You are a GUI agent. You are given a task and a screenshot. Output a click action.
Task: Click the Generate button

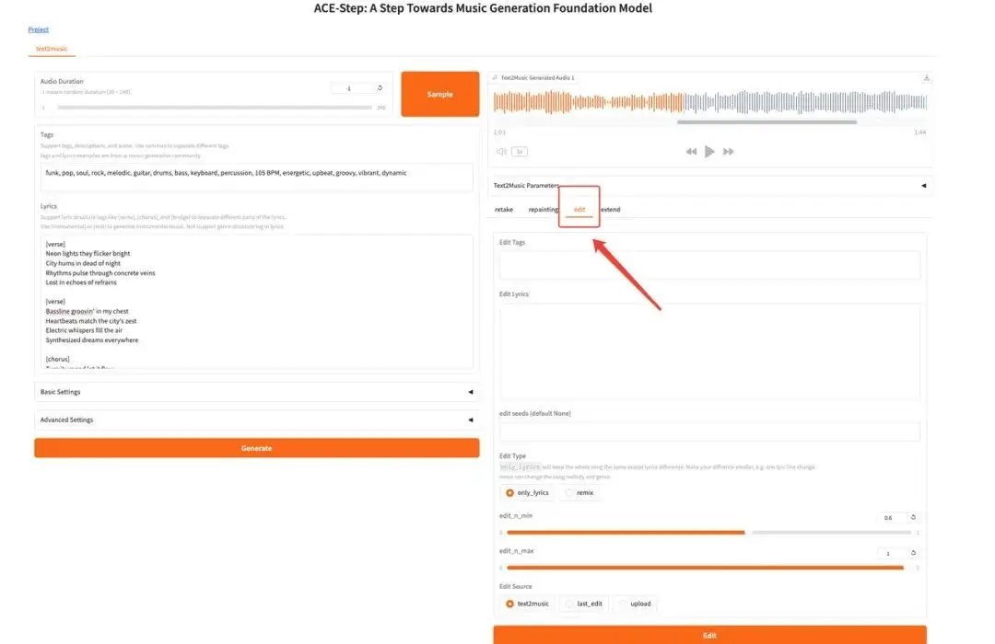(x=256, y=448)
